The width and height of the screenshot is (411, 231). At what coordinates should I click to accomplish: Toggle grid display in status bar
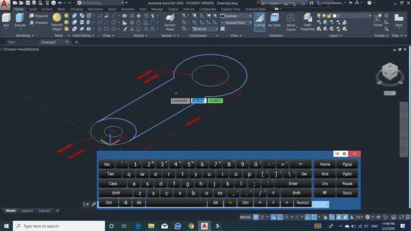pyautogui.click(x=256, y=217)
